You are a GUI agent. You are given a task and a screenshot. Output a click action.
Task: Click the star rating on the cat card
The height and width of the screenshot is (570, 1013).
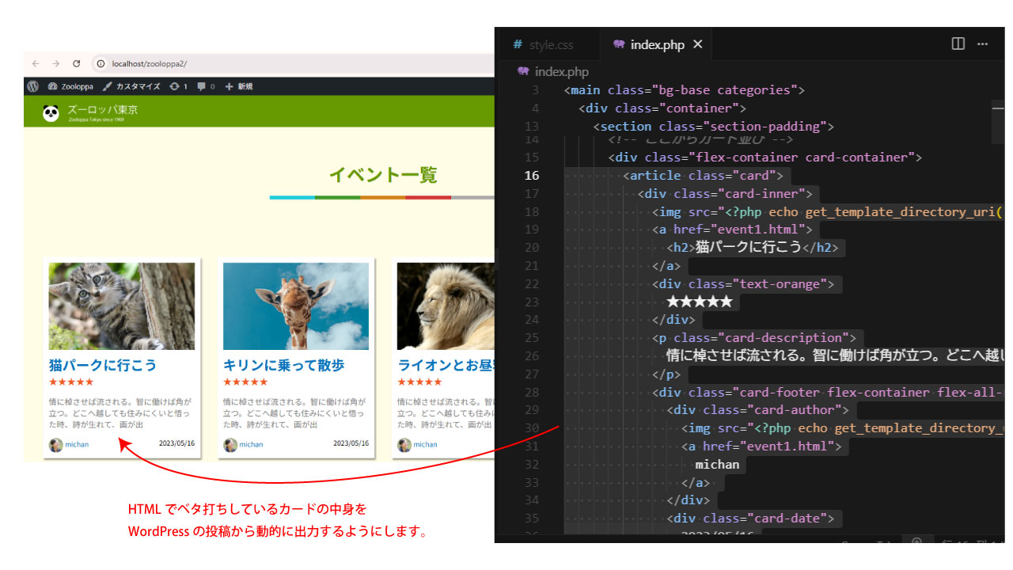tap(71, 382)
